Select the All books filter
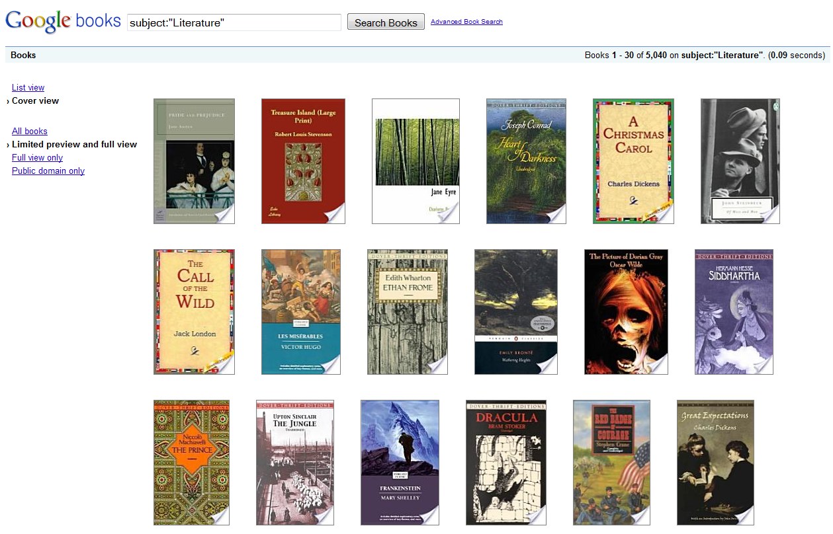The height and width of the screenshot is (534, 833). 30,131
